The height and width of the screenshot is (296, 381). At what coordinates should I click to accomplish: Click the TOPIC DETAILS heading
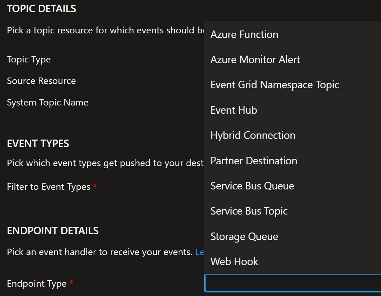pyautogui.click(x=42, y=9)
